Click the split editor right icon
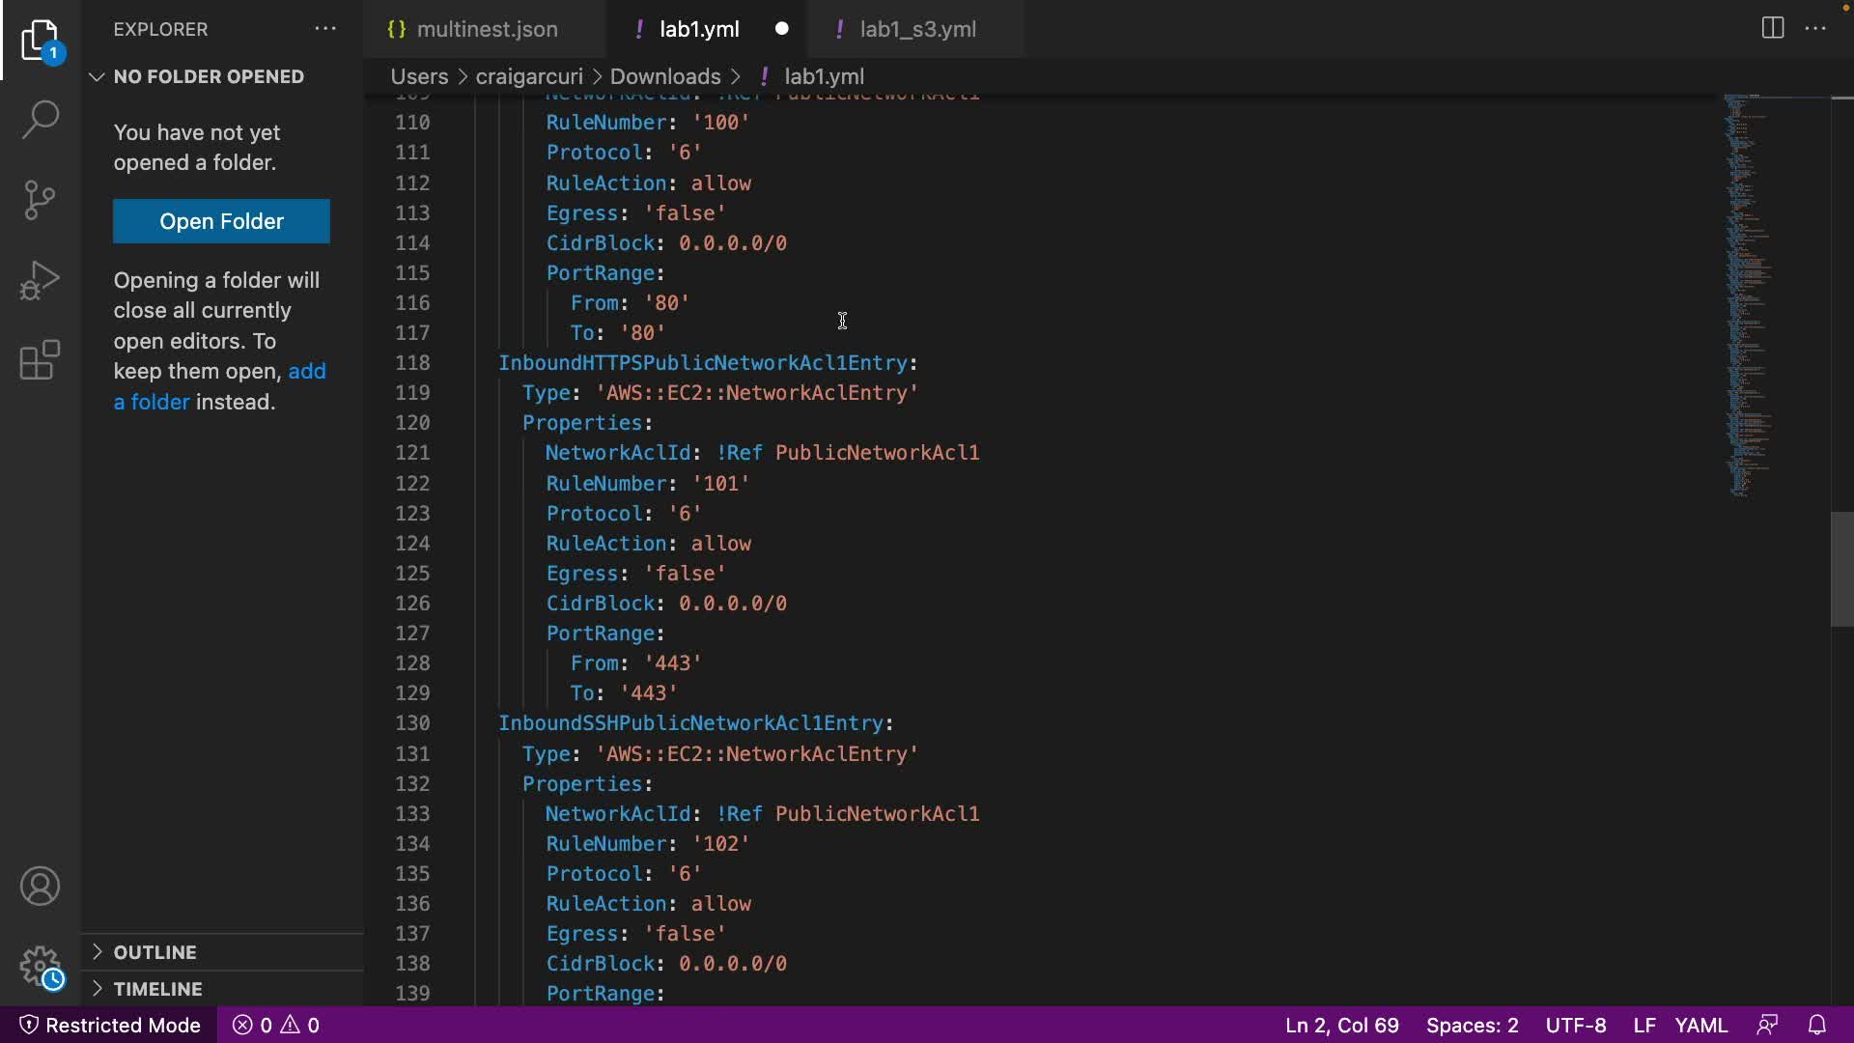This screenshot has width=1854, height=1043. coord(1772,28)
